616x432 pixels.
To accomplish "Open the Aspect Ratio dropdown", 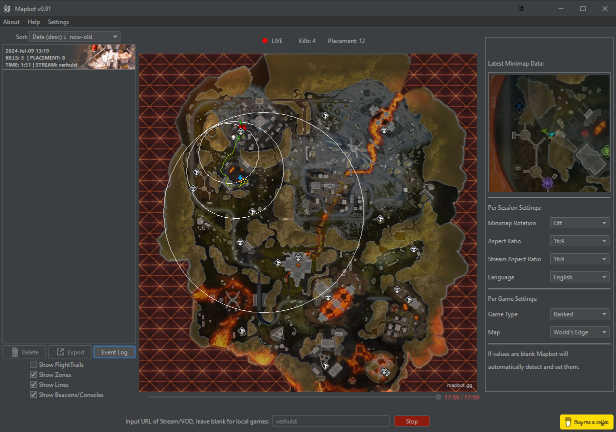I will click(579, 241).
